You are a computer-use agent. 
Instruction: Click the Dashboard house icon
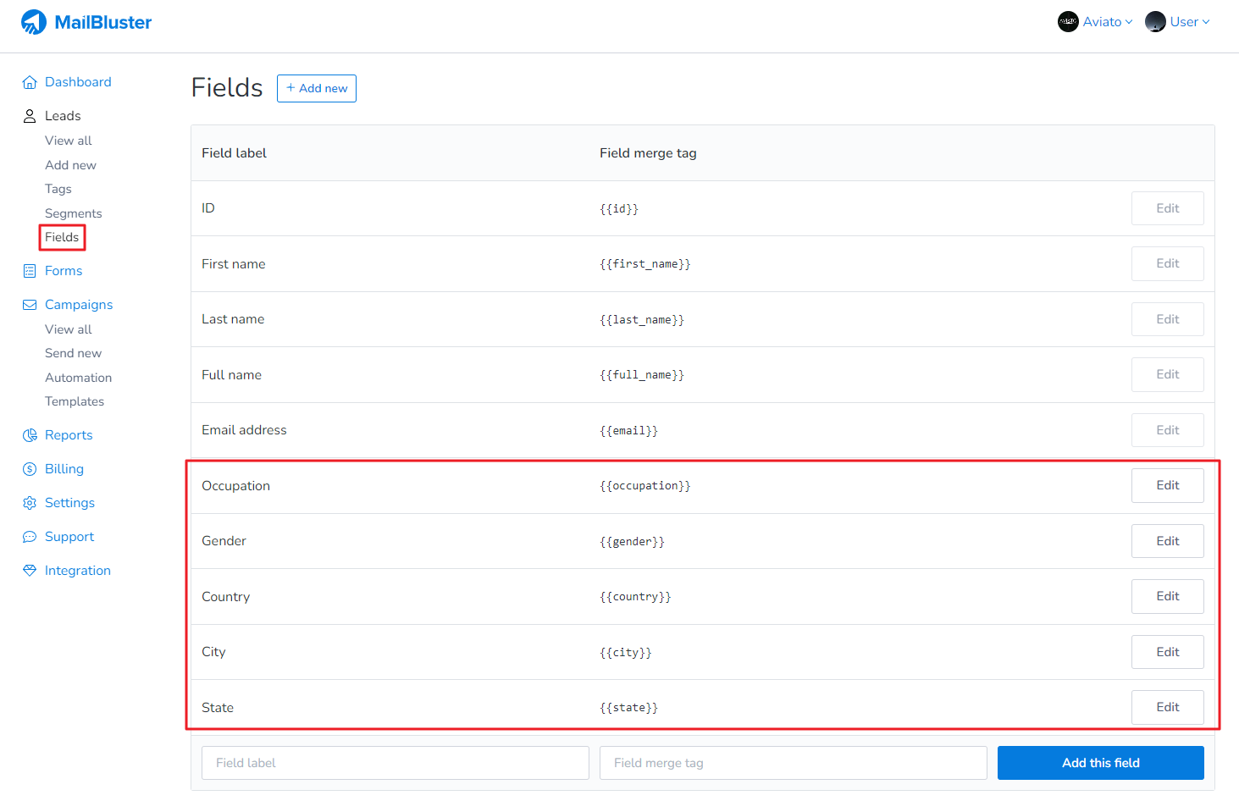[x=30, y=82]
